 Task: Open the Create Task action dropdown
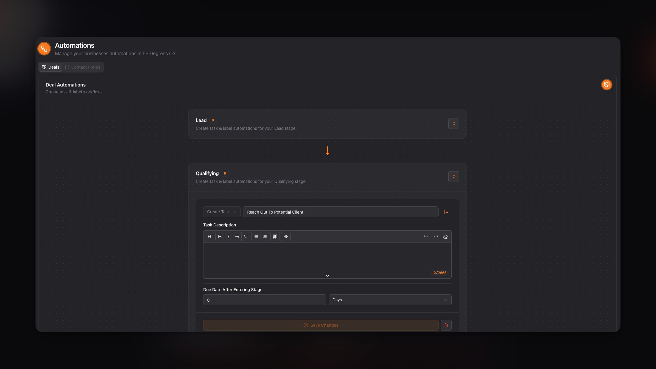click(221, 212)
